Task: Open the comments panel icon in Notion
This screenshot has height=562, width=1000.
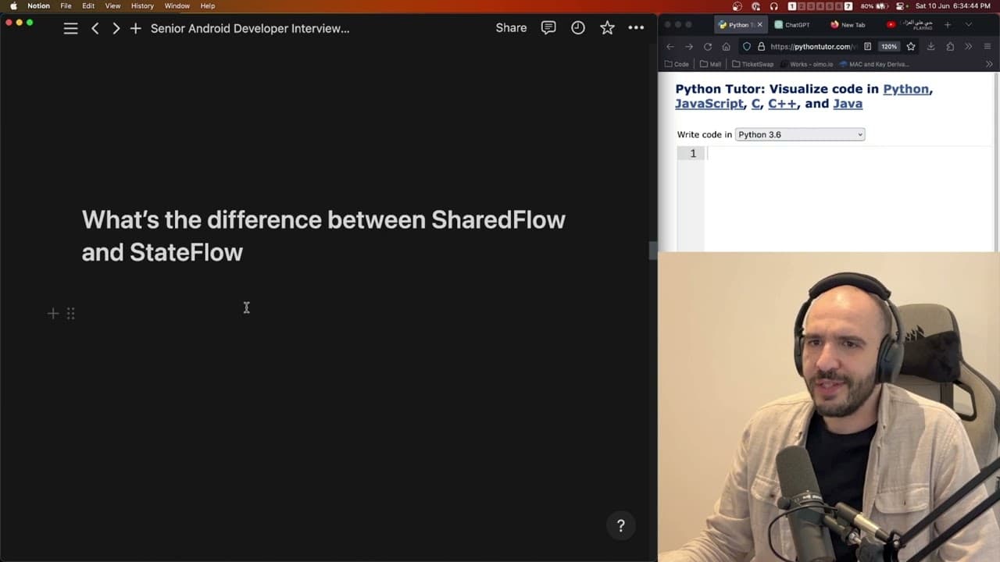Action: coord(548,27)
